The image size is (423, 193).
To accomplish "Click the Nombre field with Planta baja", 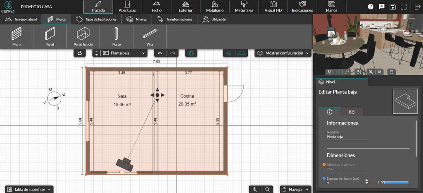I will 347,136.
